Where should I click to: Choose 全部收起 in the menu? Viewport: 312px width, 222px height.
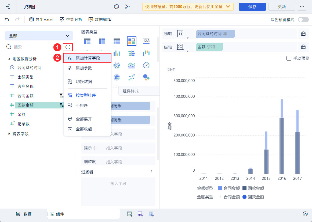click(87, 129)
